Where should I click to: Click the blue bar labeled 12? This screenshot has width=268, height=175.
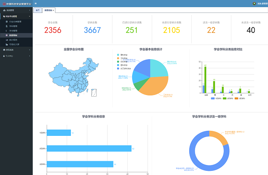point(203,89)
